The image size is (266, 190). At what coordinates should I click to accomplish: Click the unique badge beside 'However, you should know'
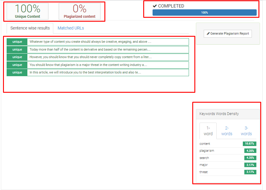tap(17, 57)
